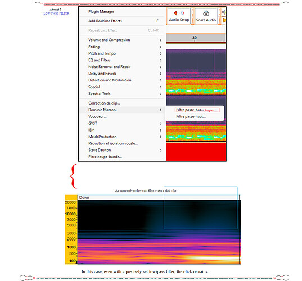Select Réduction et isolation vocale... effect
This screenshot has height=281, width=302.
(x=121, y=143)
